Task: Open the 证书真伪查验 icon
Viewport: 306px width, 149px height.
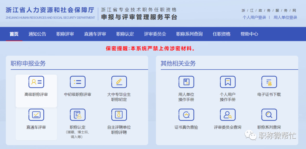Action: point(186,115)
